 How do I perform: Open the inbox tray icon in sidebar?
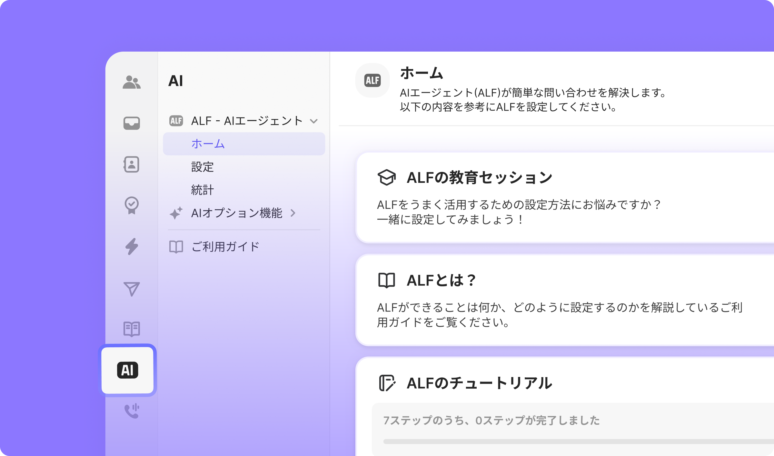pos(132,123)
